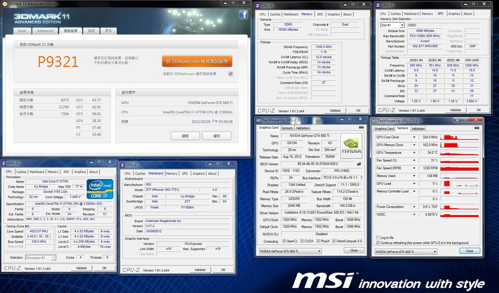Enable the Log to file checkbox

click(x=378, y=238)
